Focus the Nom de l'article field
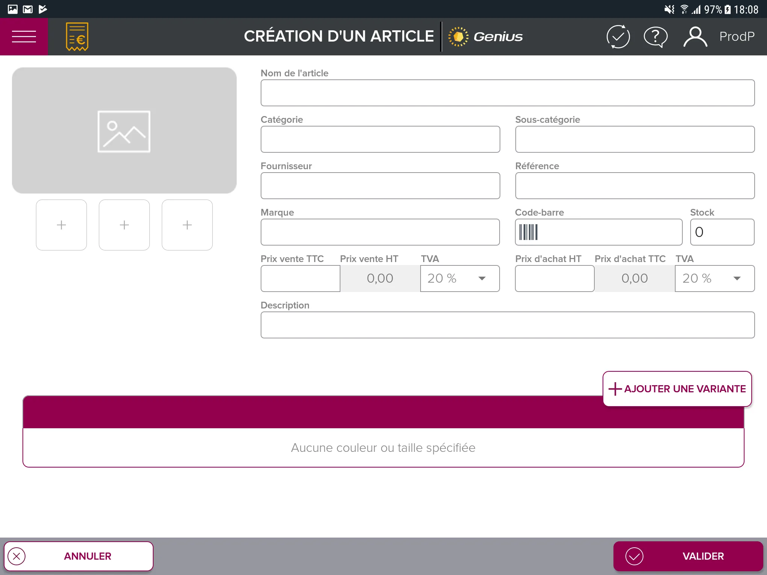This screenshot has height=575, width=767. click(507, 93)
